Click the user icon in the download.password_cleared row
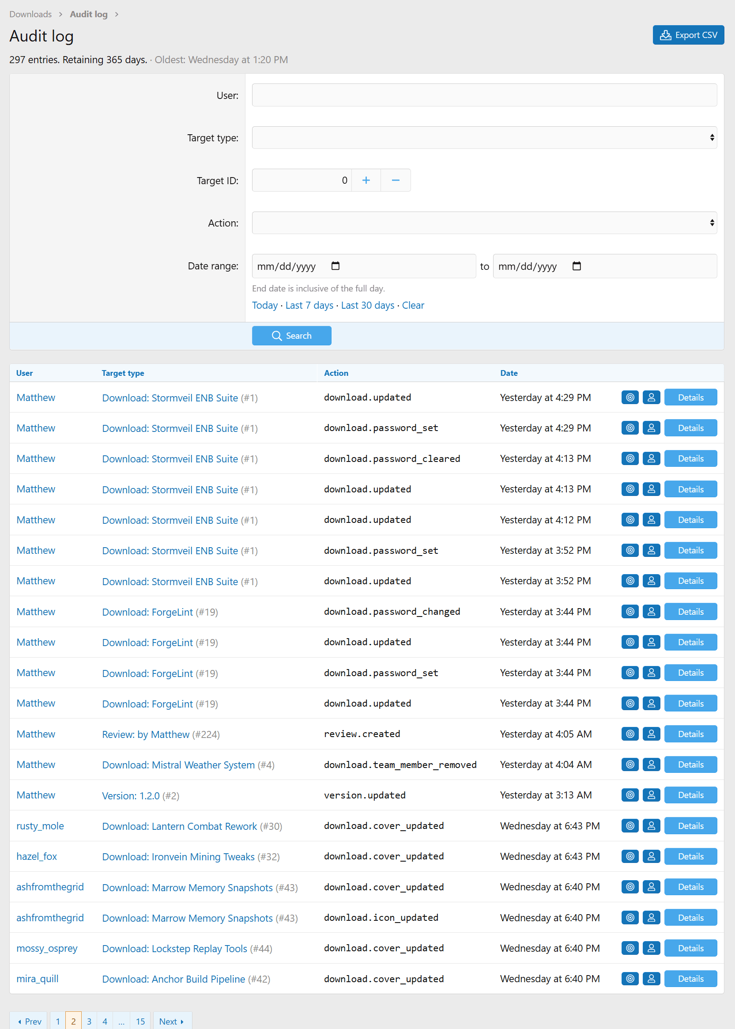The image size is (735, 1029). (x=651, y=458)
